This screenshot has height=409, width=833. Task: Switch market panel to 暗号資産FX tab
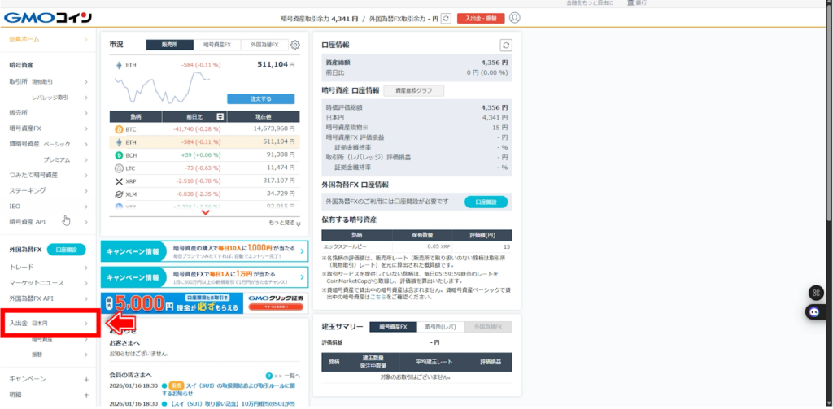217,46
